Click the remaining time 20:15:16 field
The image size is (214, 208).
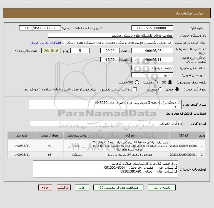point(51,51)
